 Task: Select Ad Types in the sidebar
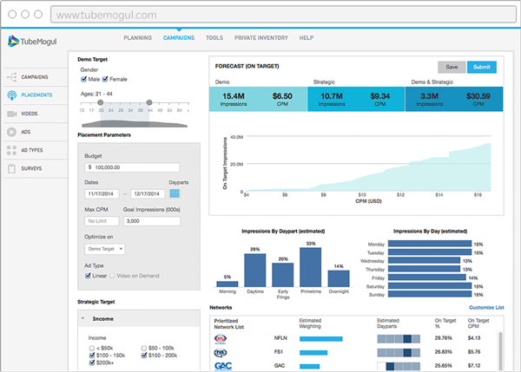pyautogui.click(x=36, y=150)
